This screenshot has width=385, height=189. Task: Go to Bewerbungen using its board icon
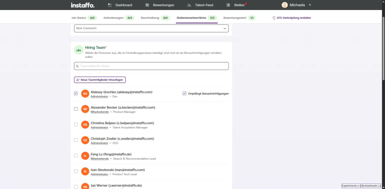pyautogui.click(x=148, y=5)
